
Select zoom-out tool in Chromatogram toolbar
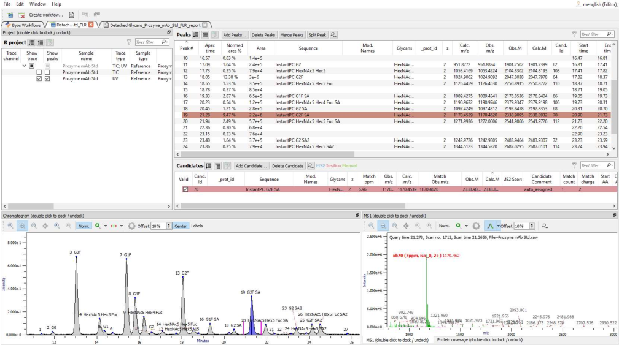point(34,226)
